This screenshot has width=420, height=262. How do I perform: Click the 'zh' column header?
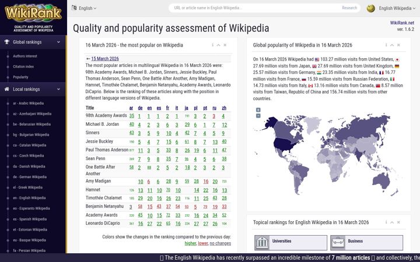[x=224, y=108]
